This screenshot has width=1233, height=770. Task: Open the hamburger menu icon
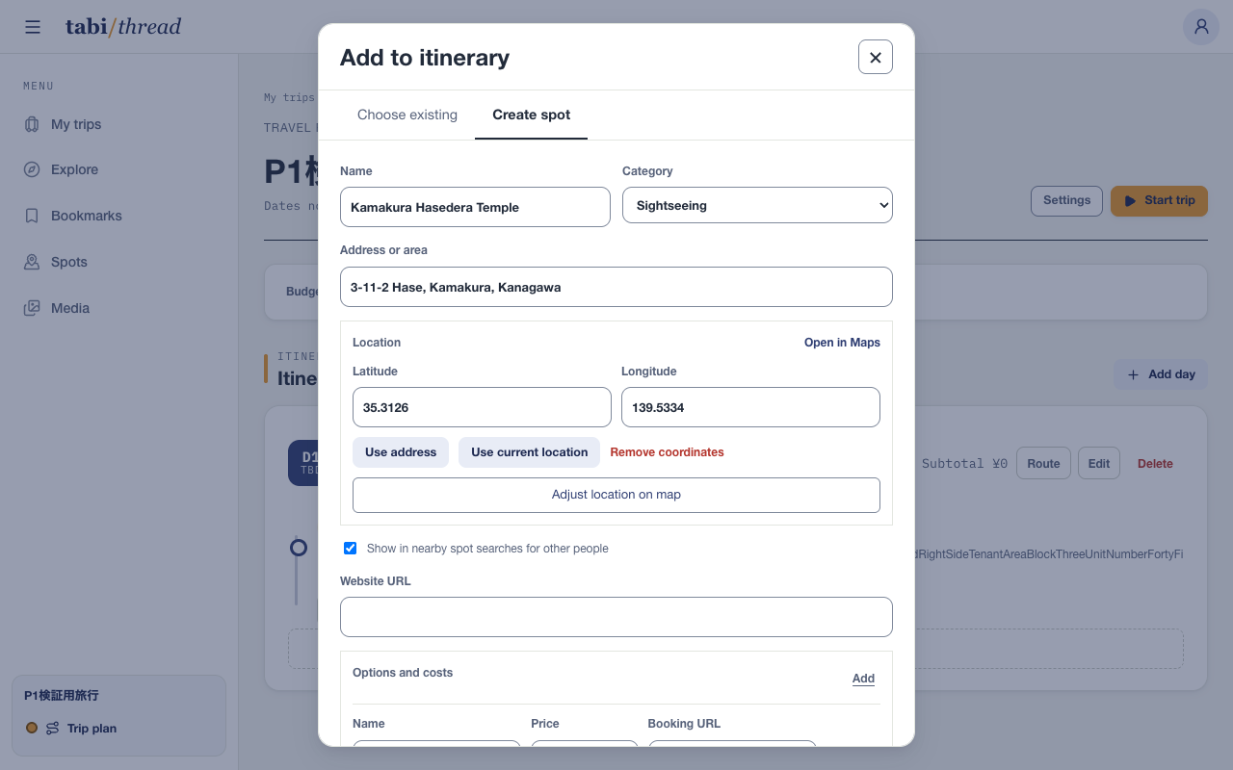pos(33,27)
